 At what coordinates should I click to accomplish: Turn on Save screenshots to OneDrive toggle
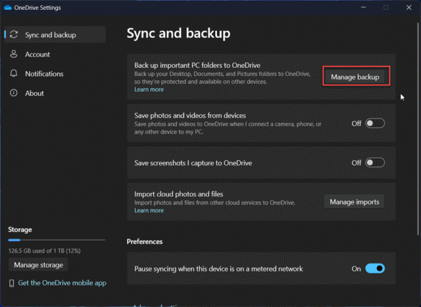click(375, 163)
